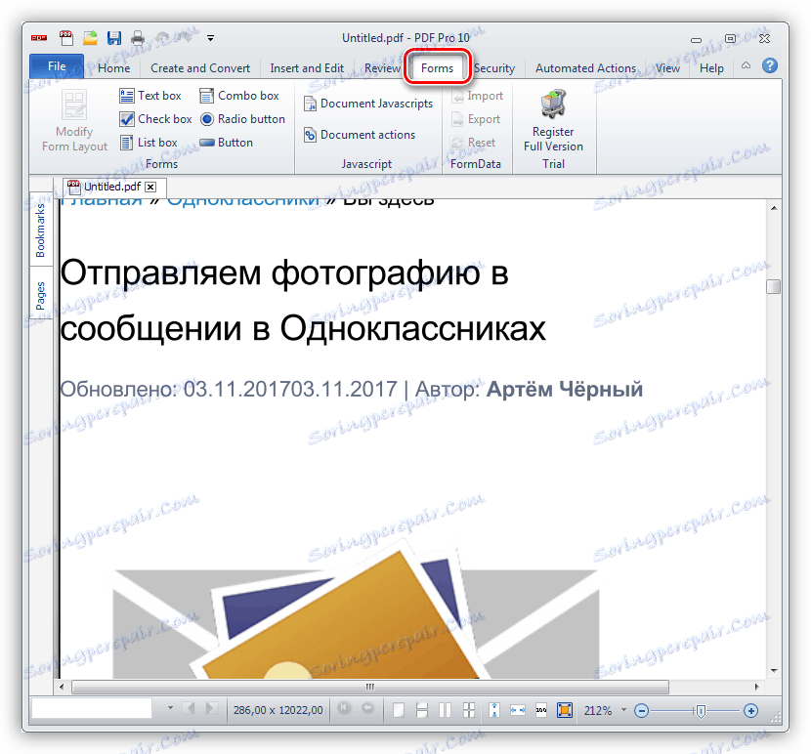Image resolution: width=811 pixels, height=754 pixels.
Task: Switch to Automated Actions tab
Action: [585, 68]
